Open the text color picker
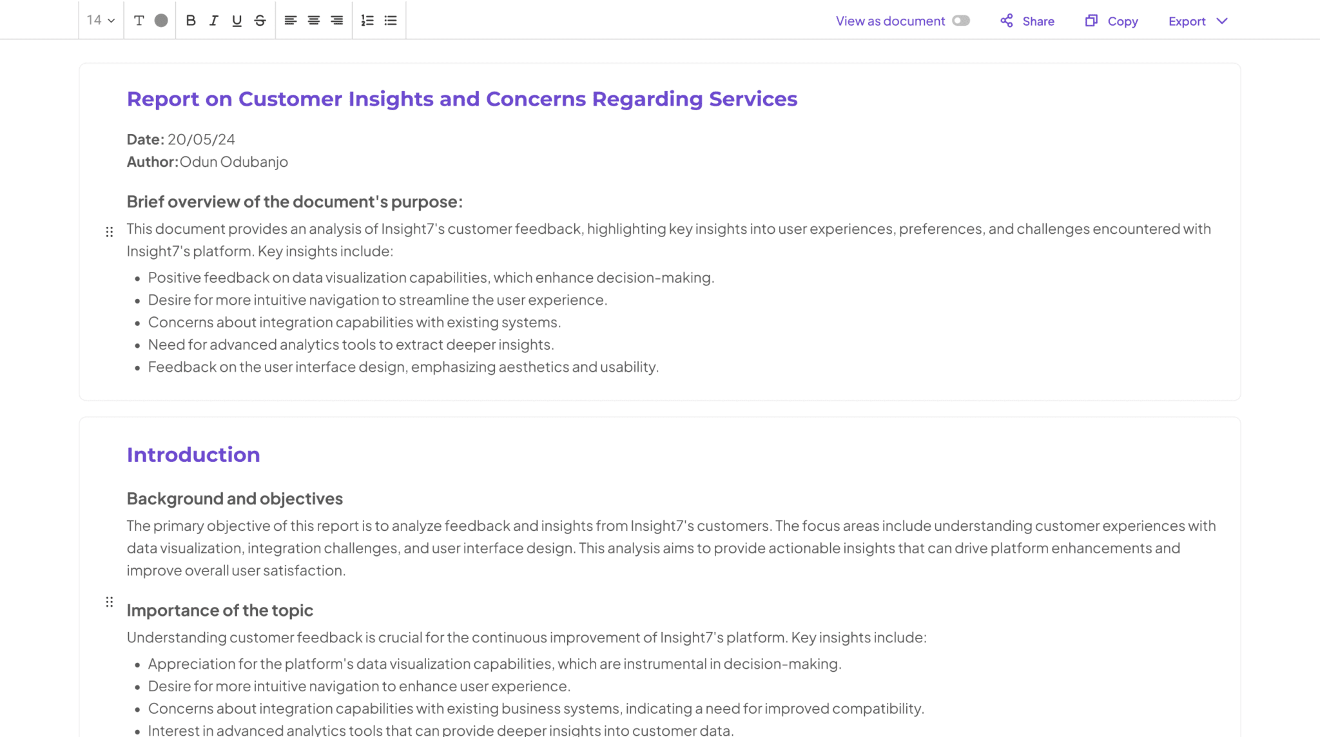The height and width of the screenshot is (737, 1320). pos(160,20)
